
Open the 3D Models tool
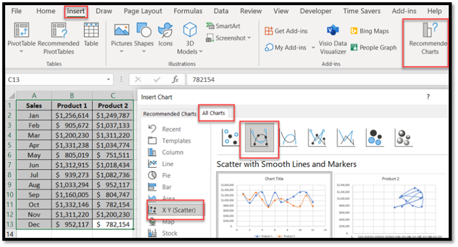pyautogui.click(x=190, y=38)
